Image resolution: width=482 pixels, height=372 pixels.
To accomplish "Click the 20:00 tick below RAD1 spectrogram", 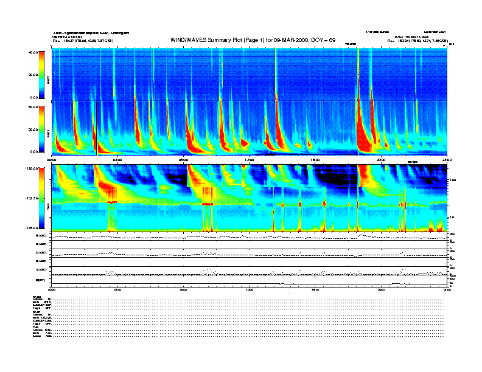I will tap(381, 160).
